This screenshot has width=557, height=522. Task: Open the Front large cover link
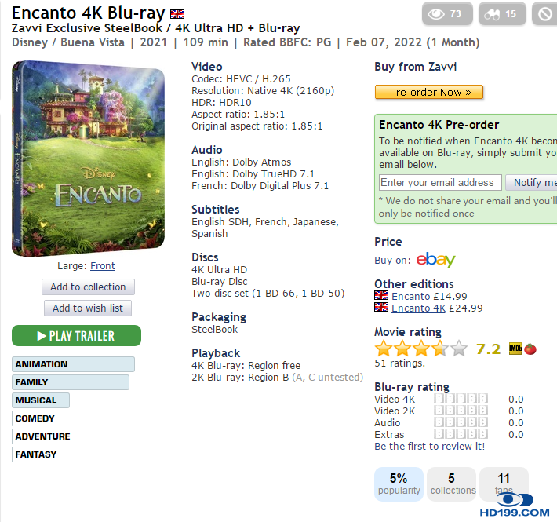pyautogui.click(x=103, y=266)
